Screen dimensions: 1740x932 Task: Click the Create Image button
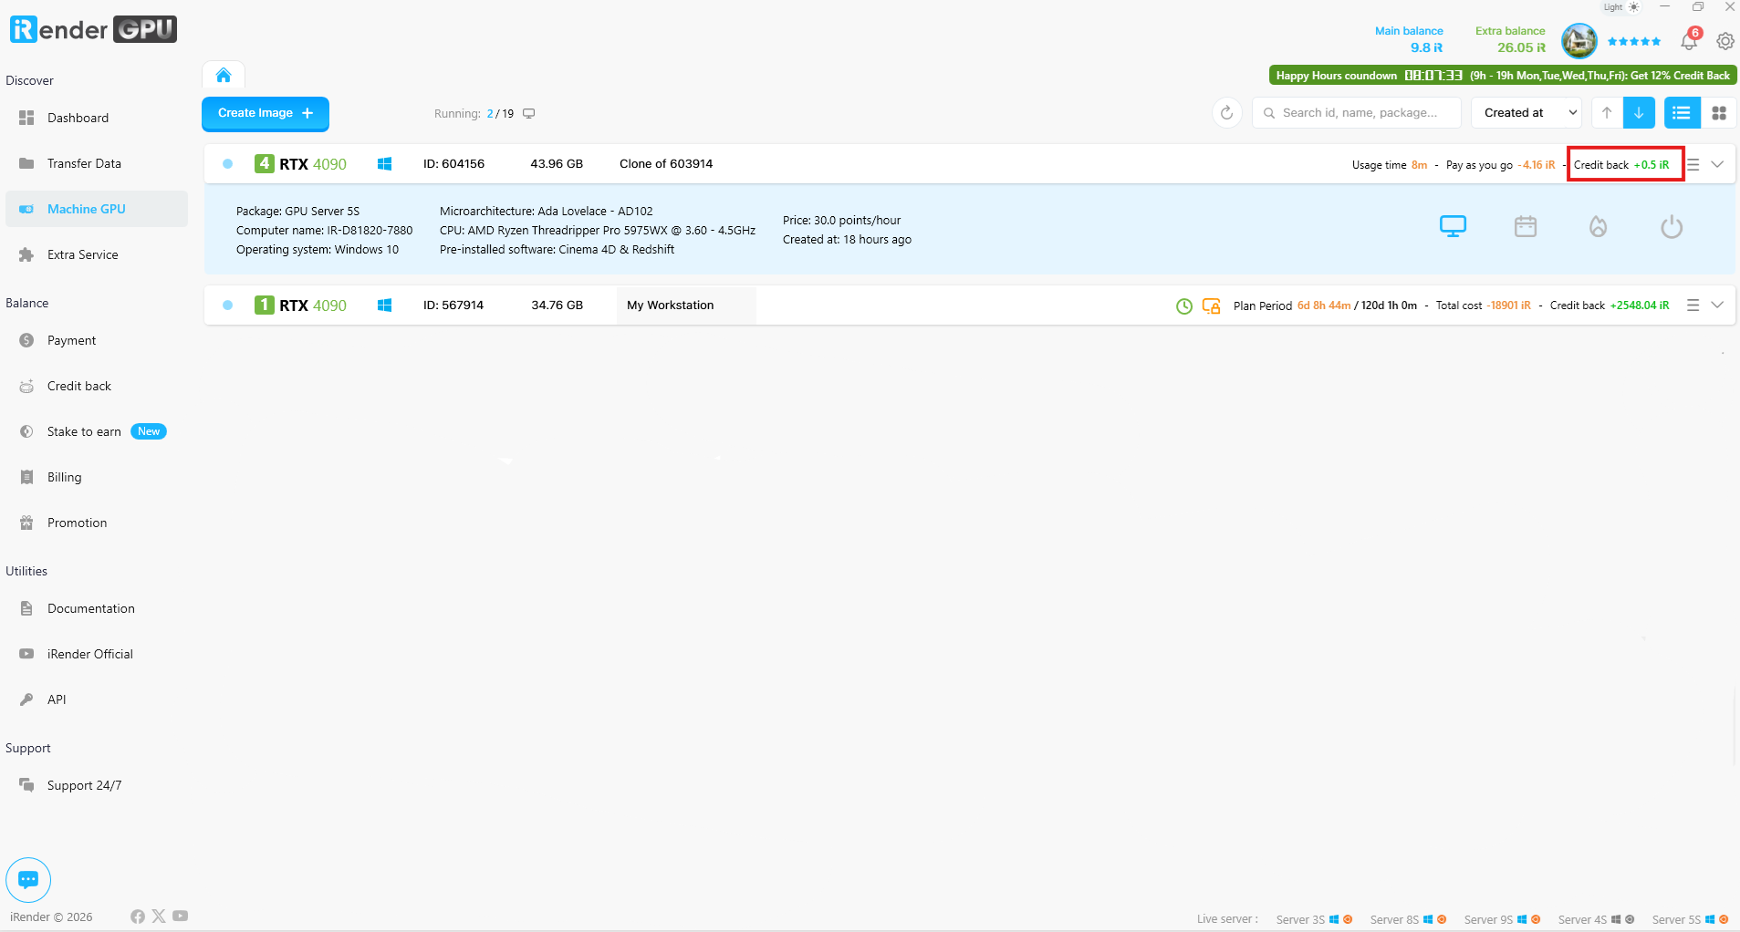coord(265,113)
